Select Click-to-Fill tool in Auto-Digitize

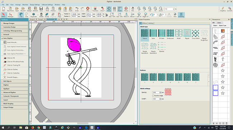[x=11, y=58]
